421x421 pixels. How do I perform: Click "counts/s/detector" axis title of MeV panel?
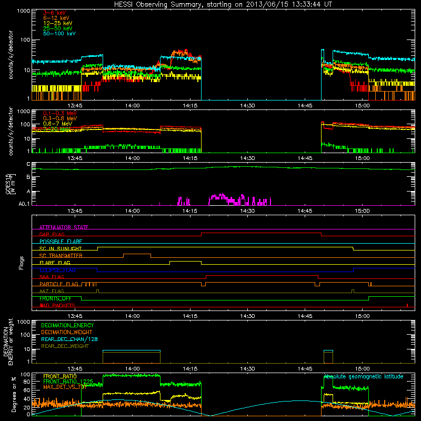[x=11, y=131]
